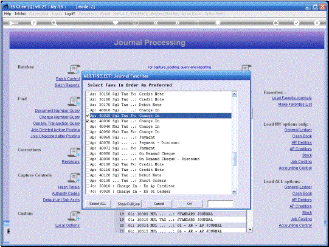This screenshot has width=329, height=247.
Task: Uncheck the Ap: 40030 Charge In checkbox
Action: (x=88, y=121)
